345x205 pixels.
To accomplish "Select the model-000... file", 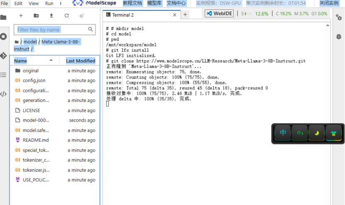I will pos(55,120).
